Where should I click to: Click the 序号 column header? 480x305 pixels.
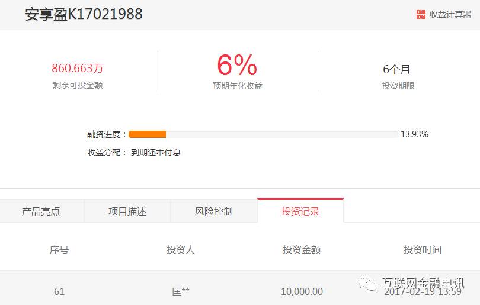[x=59, y=250]
